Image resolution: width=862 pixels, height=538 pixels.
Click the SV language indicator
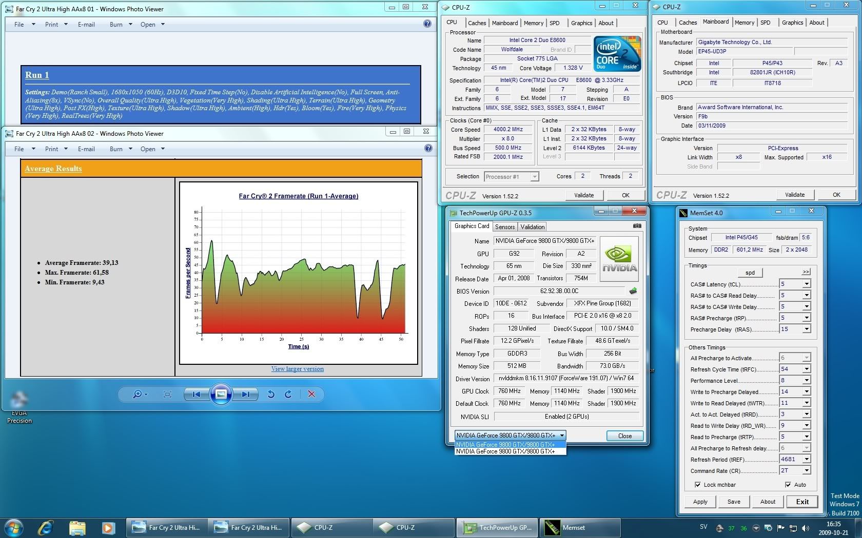[703, 527]
